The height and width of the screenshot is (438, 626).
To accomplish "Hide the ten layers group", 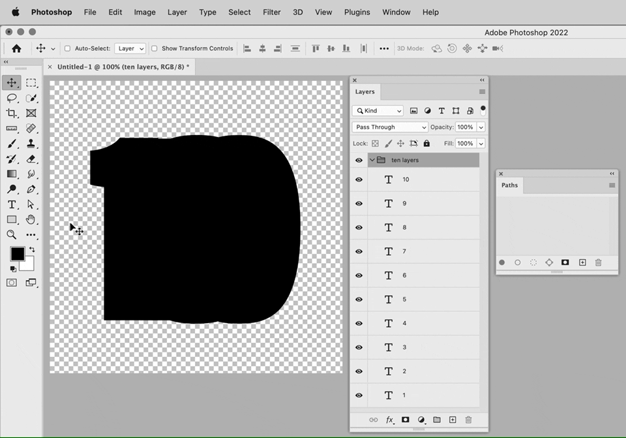I will [x=359, y=161].
